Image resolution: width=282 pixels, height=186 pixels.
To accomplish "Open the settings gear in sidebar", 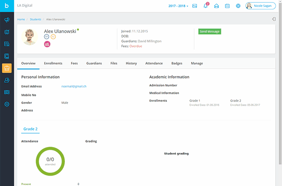I will pos(7,104).
